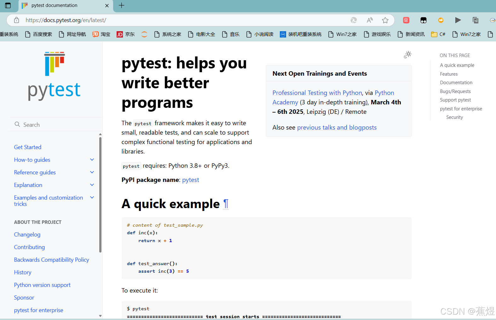Toggle light/dark theme sun icon

click(407, 55)
